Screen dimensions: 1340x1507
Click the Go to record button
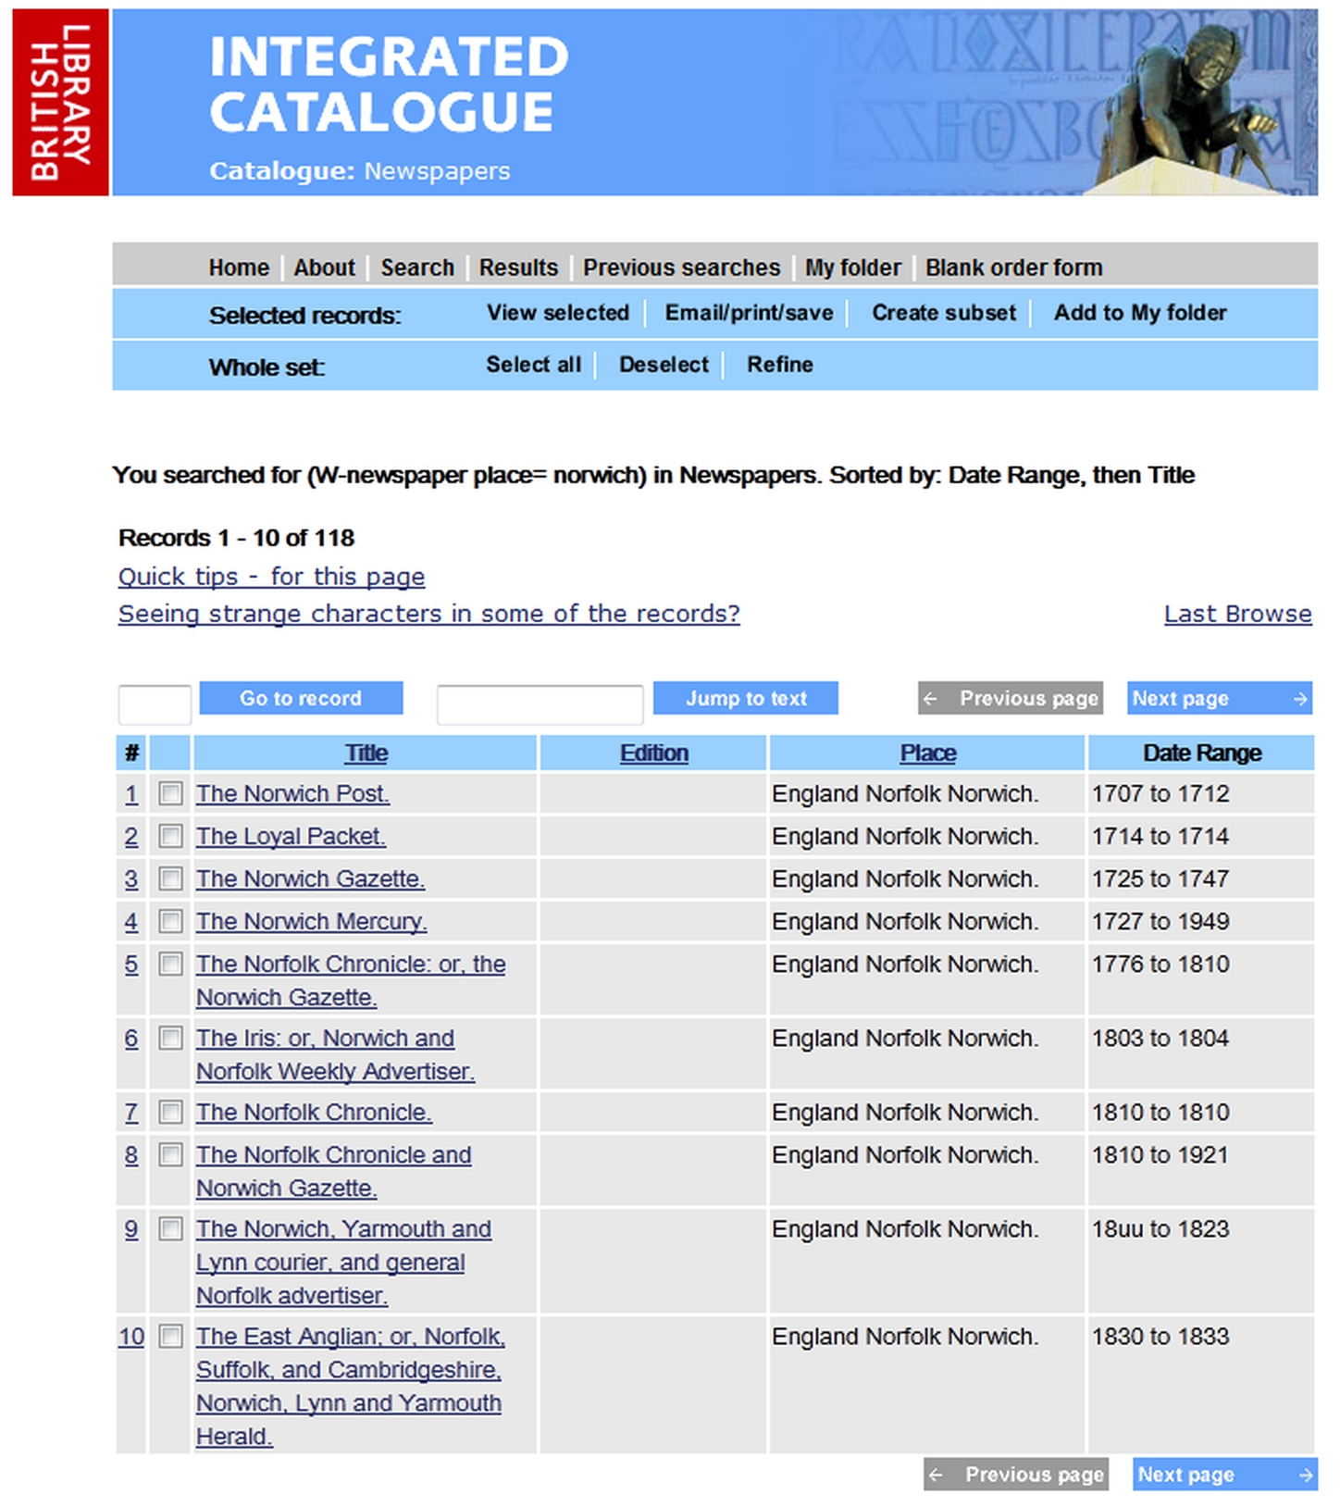(301, 698)
